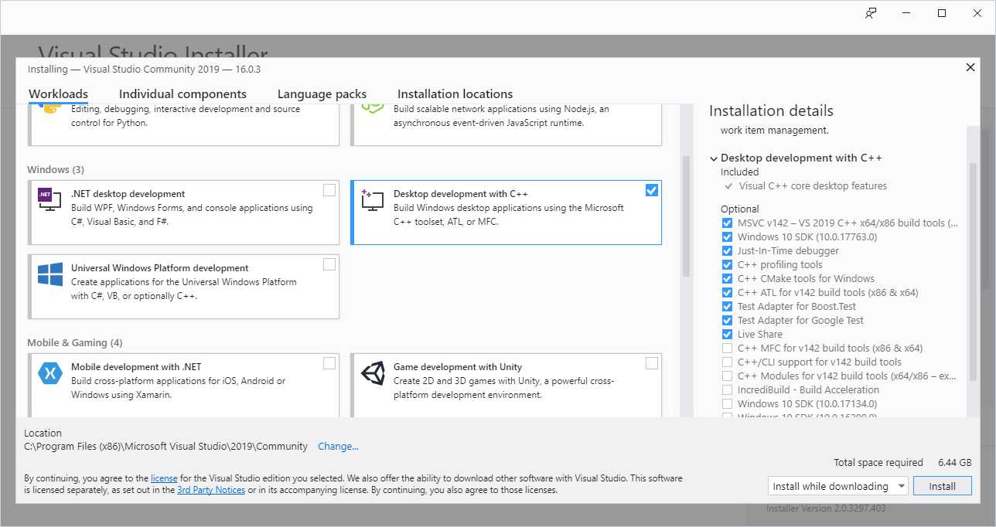
Task: Uncheck Just-In-Time debugger option
Action: [727, 250]
